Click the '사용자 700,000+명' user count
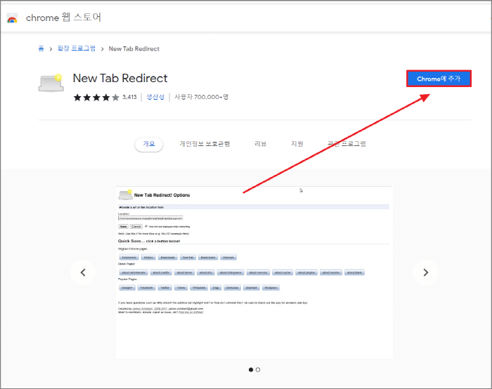The image size is (492, 389). 202,97
